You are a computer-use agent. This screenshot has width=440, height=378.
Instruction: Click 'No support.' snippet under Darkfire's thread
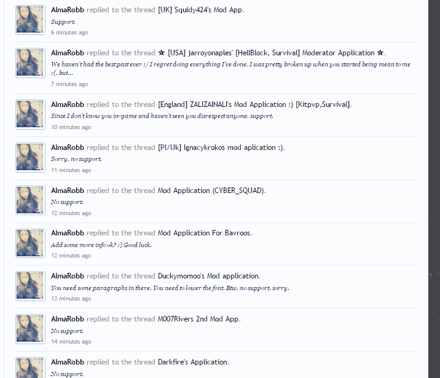click(67, 374)
